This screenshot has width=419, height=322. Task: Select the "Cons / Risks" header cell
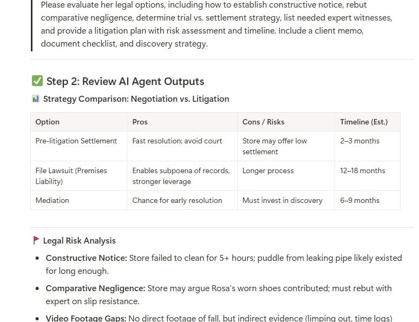[263, 122]
